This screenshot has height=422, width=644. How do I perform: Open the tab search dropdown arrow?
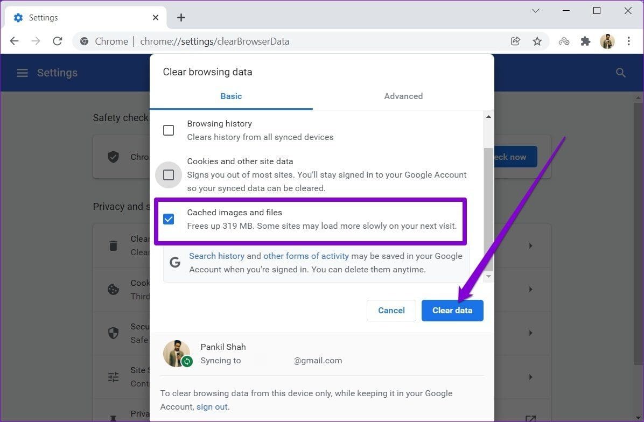(x=536, y=11)
